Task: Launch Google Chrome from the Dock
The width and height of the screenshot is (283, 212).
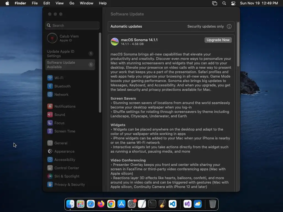Action: [x=111, y=204]
